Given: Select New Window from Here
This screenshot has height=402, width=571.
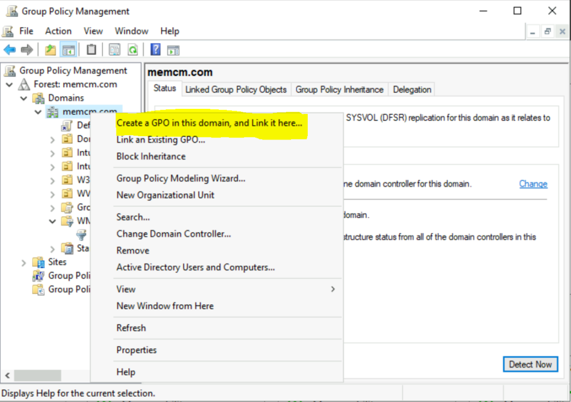Looking at the screenshot, I should [165, 306].
